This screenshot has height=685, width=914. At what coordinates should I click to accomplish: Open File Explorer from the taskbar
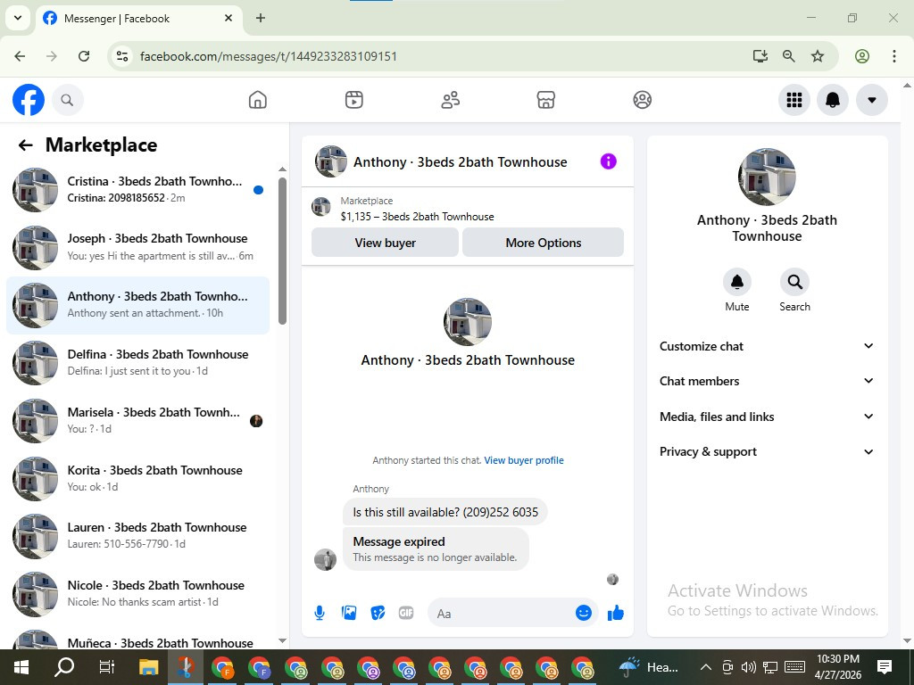149,667
